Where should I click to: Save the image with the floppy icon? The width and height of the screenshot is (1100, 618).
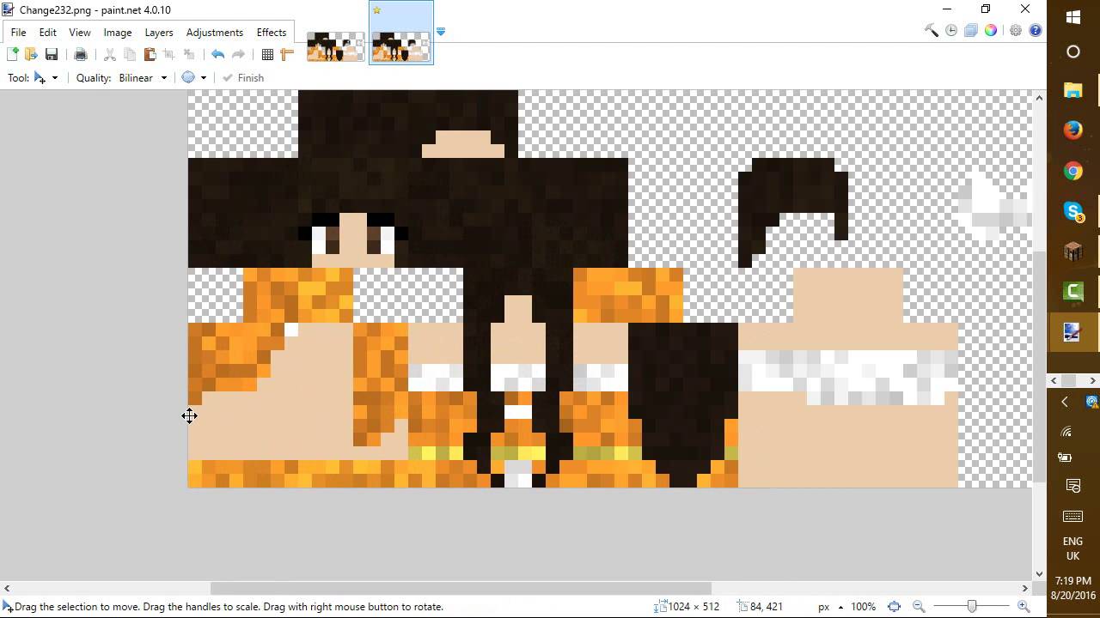(52, 54)
